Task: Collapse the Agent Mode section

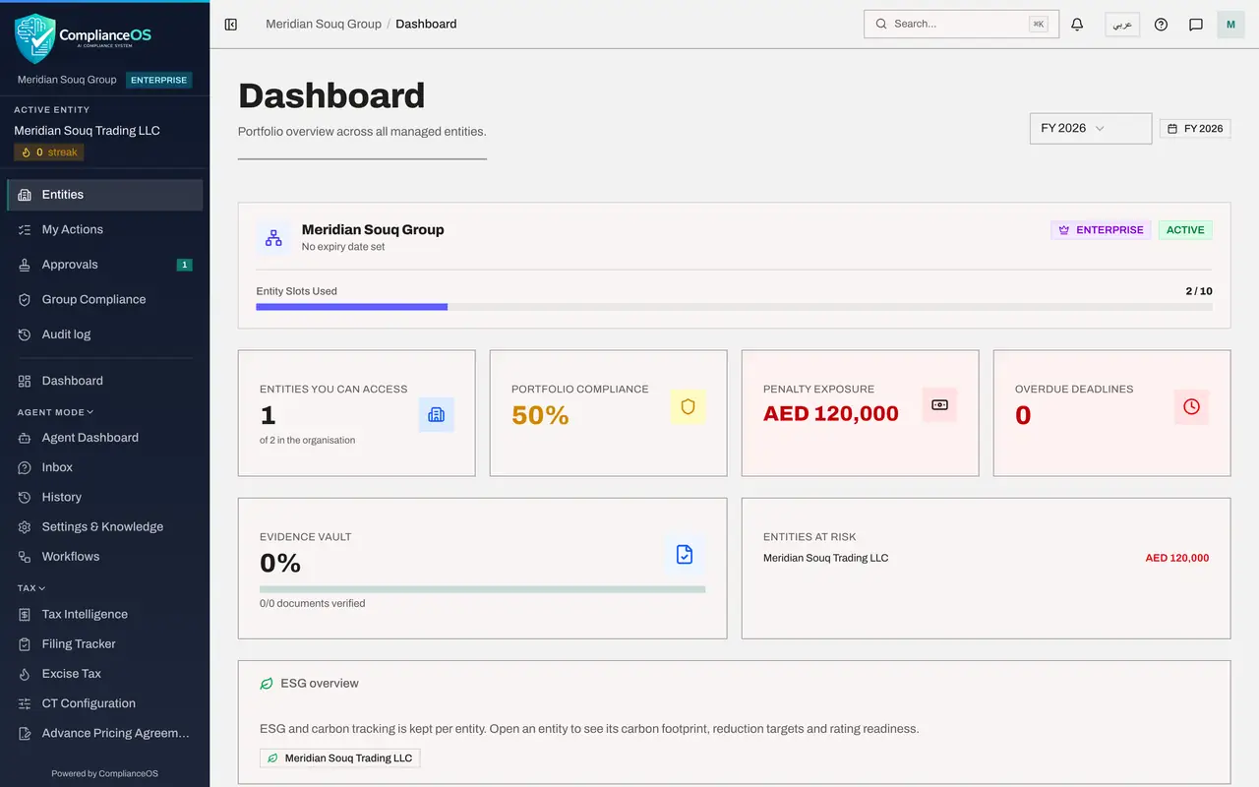Action: pos(55,412)
